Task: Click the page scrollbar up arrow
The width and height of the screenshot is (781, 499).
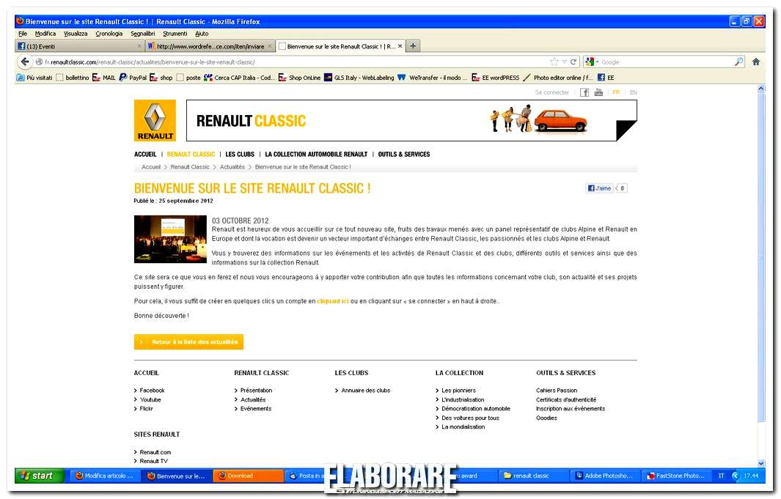Action: coord(760,89)
